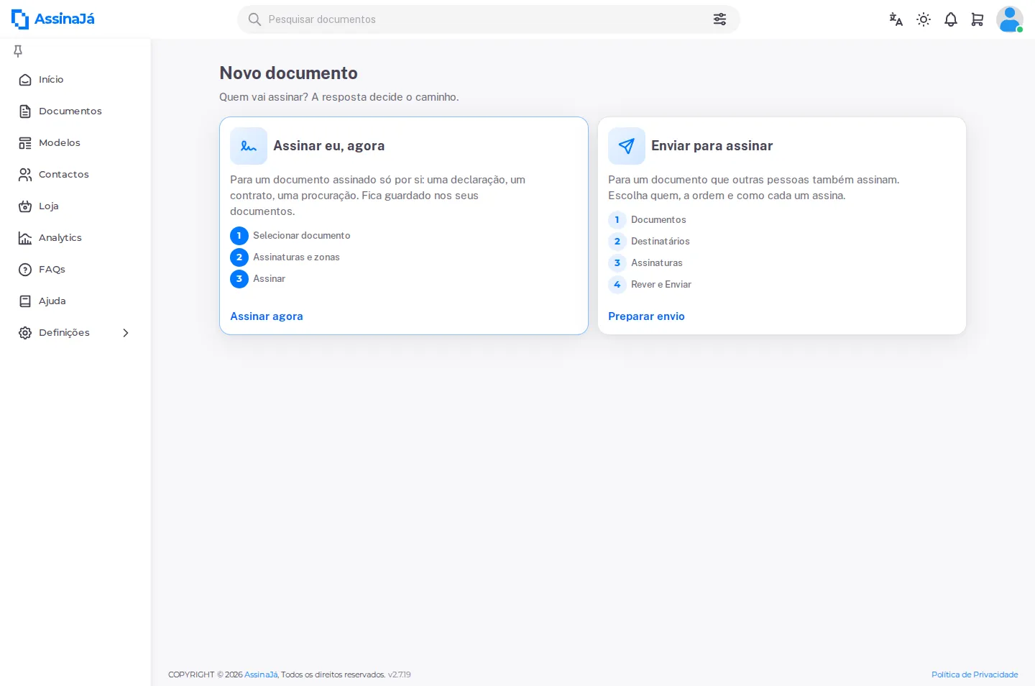Screen dimensions: 1035x686
Task: Click the Assinar agora link
Action: tap(267, 316)
